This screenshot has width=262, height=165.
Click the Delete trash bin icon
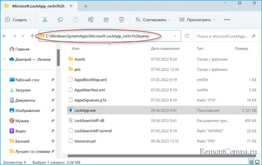121,19
